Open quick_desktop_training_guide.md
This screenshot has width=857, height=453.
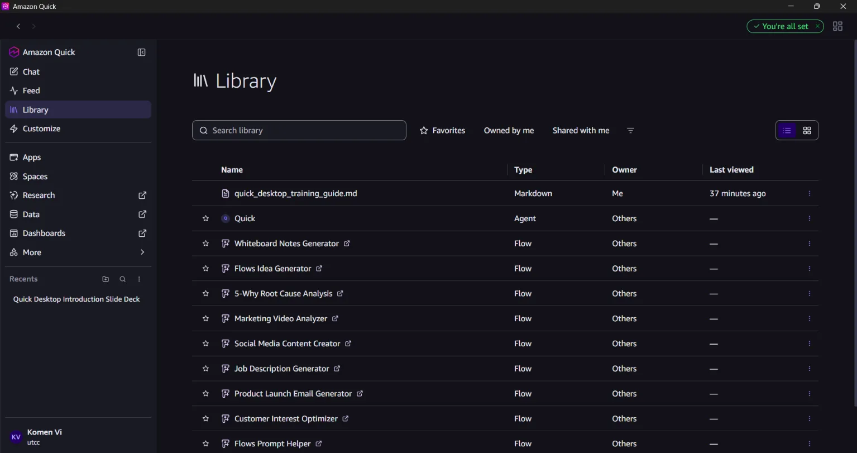coord(296,193)
